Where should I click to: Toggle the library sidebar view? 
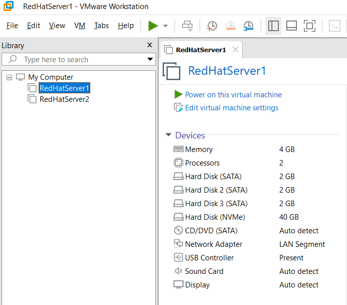point(273,26)
